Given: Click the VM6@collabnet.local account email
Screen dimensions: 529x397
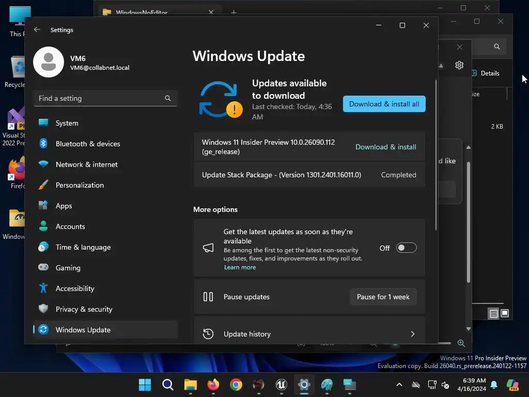Looking at the screenshot, I should [x=100, y=68].
